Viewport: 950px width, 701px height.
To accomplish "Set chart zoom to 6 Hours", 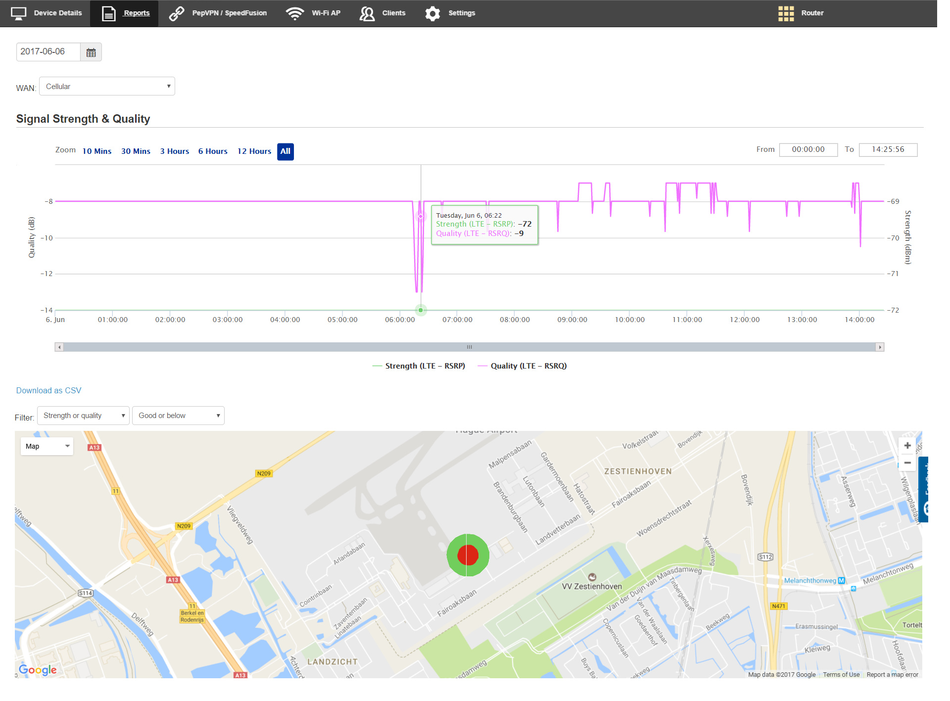I will click(213, 151).
